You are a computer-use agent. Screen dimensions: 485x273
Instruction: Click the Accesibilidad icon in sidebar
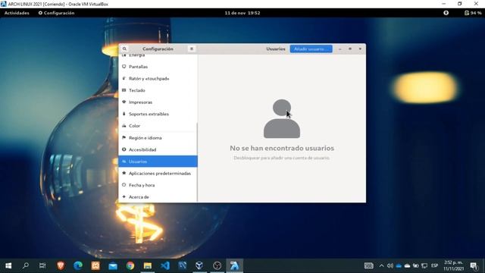point(124,149)
